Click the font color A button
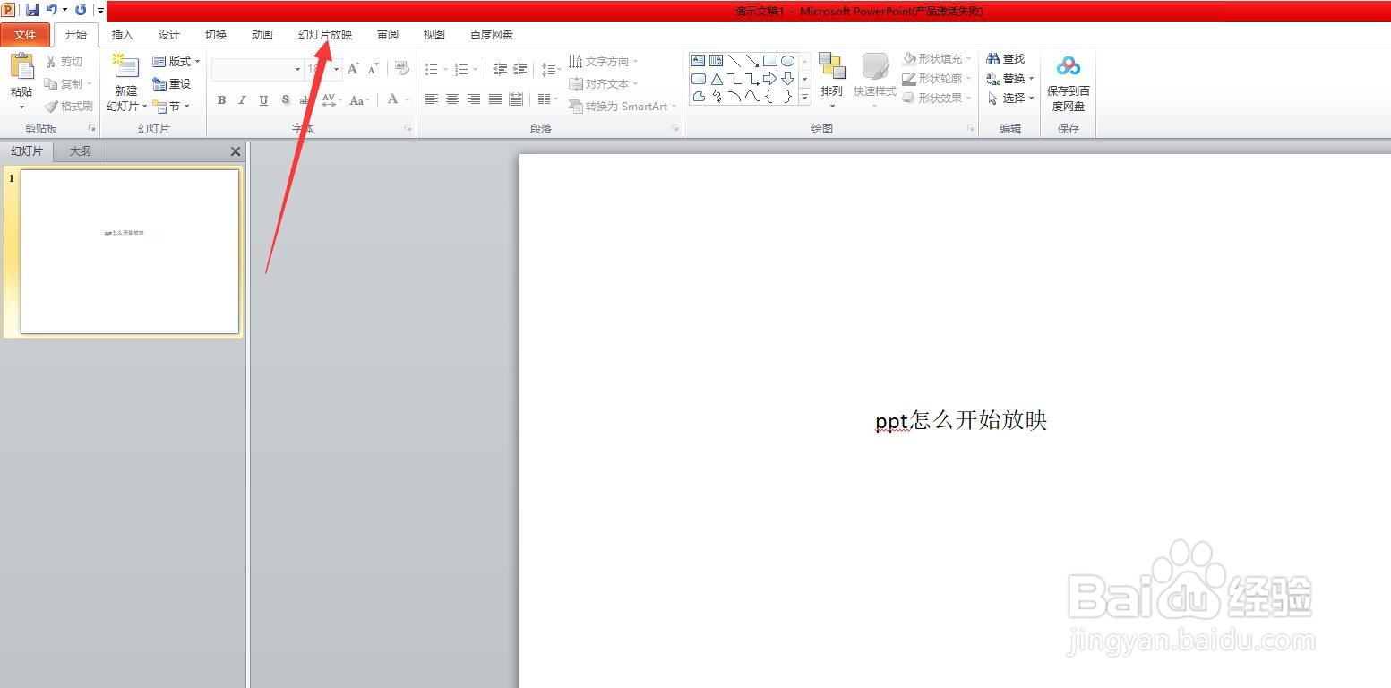The height and width of the screenshot is (688, 1391). pyautogui.click(x=392, y=99)
